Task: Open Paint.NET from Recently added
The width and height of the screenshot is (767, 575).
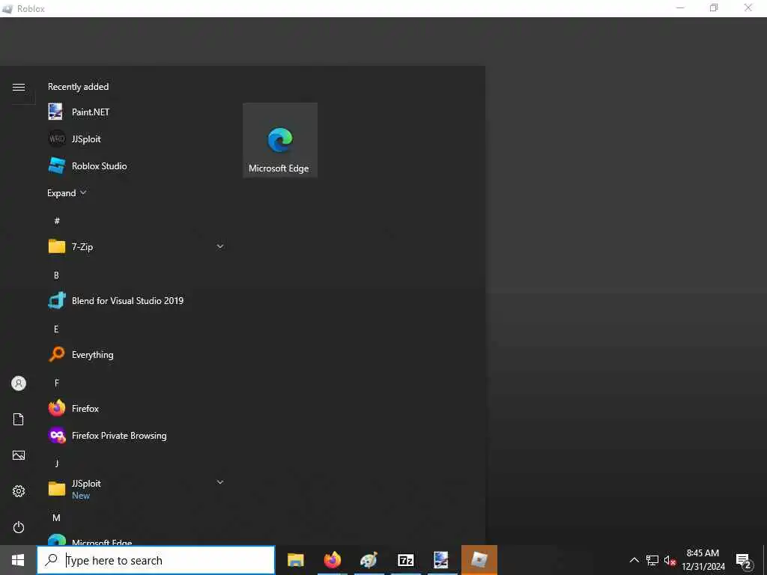Action: point(137,112)
